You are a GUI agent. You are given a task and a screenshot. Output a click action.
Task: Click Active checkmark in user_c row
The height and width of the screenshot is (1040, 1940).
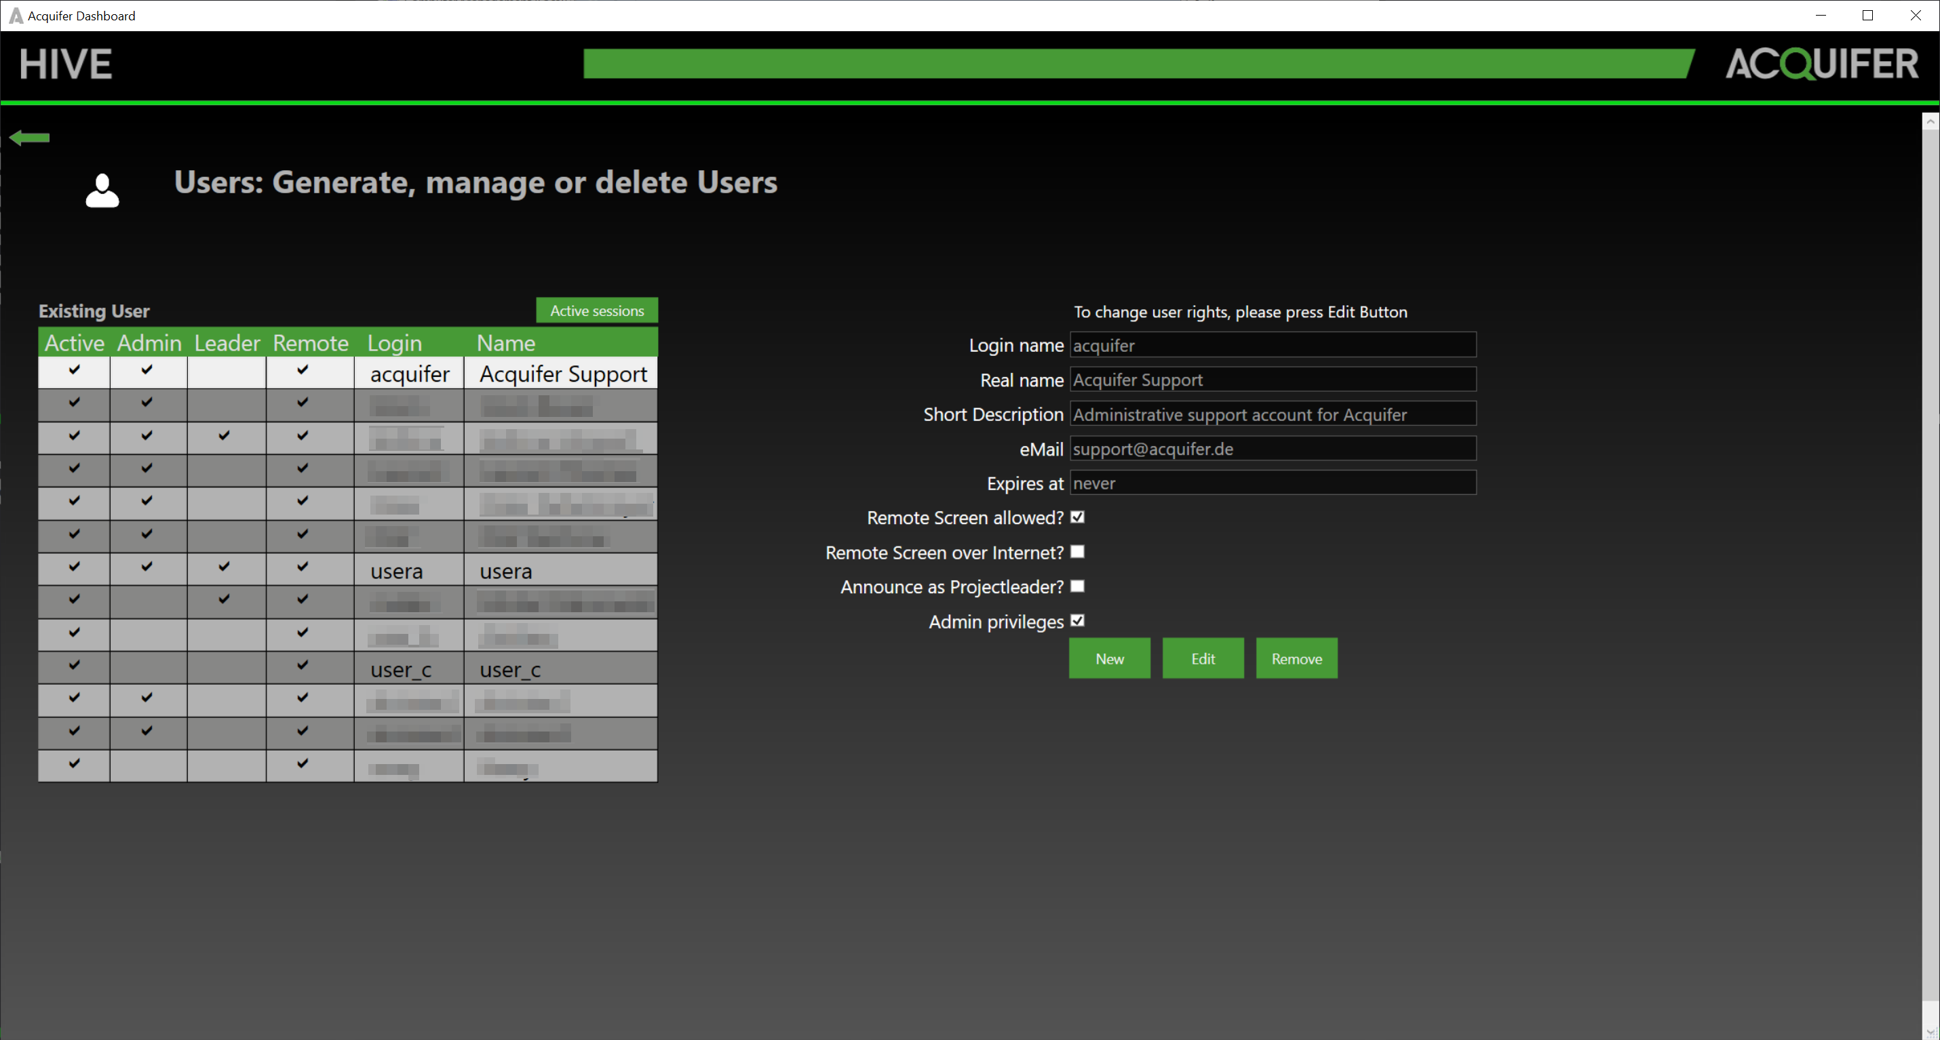coord(75,664)
